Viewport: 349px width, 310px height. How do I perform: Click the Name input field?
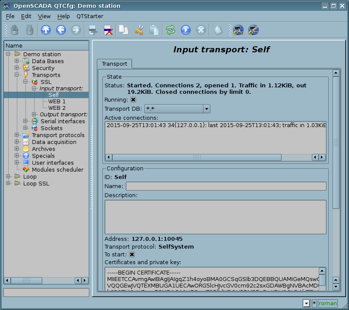tap(225, 186)
